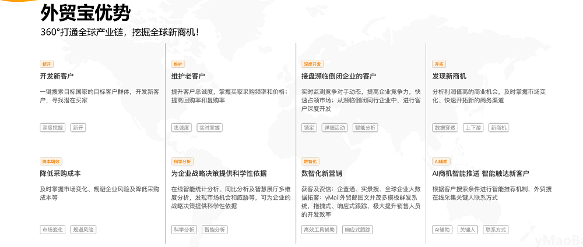
Task: Click the description starting 分析利润值高的商业机会
Action: click(x=489, y=96)
